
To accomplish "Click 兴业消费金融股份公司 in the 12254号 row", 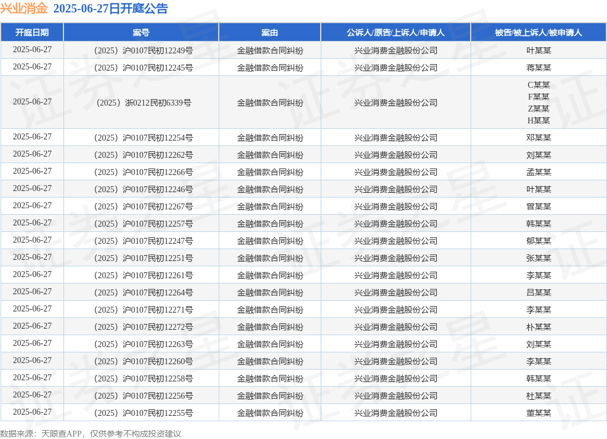I will pos(395,138).
